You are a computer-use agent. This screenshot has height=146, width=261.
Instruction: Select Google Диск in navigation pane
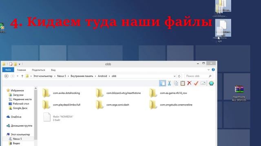18,108
